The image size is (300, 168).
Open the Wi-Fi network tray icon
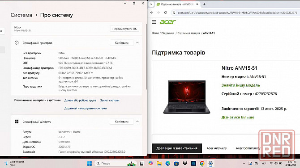pyautogui.click(x=271, y=164)
